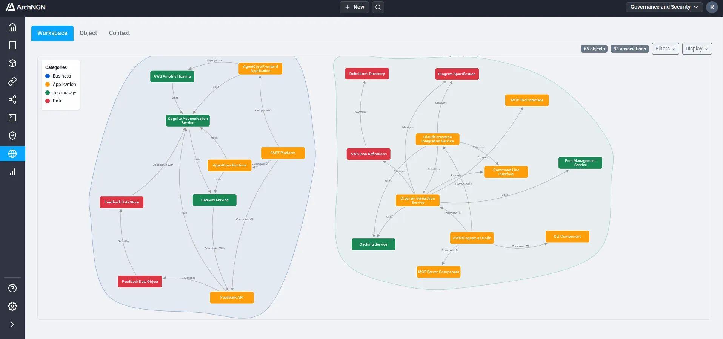The image size is (723, 339).
Task: Open the share graph sidebar icon
Action: tap(12, 99)
